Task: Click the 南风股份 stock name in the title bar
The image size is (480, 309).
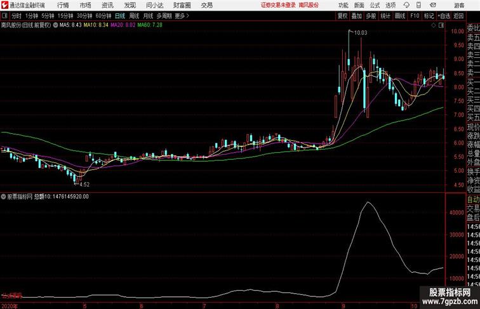Action: [x=309, y=5]
